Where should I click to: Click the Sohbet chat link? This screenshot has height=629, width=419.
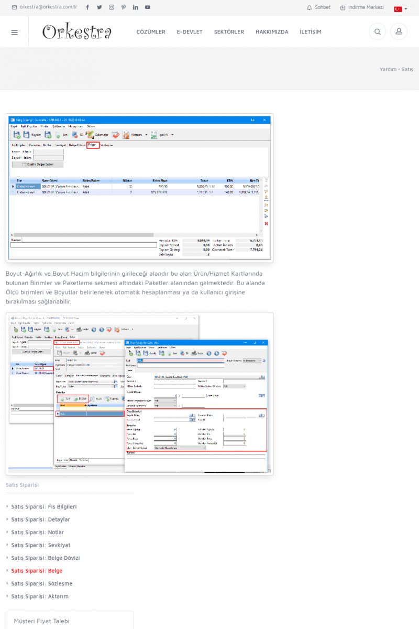pyautogui.click(x=318, y=7)
